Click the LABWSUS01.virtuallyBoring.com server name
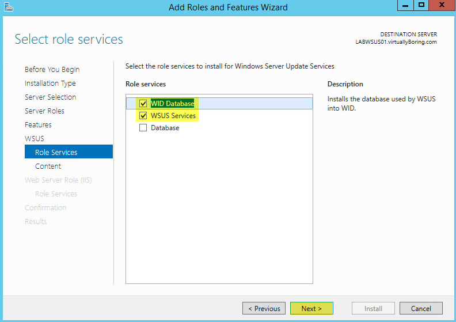The width and height of the screenshot is (456, 322). pyautogui.click(x=396, y=42)
